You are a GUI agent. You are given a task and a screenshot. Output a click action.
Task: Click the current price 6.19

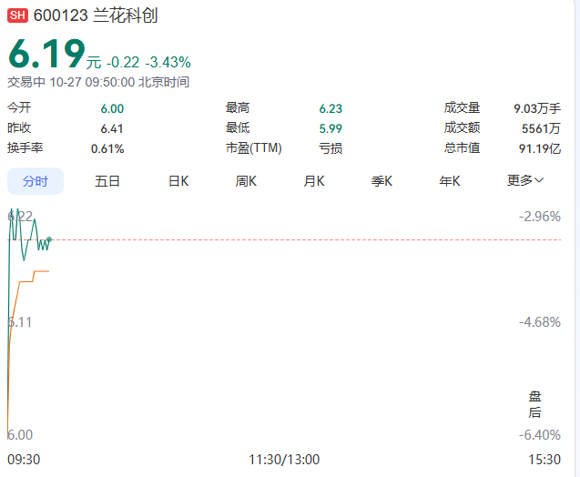pos(47,54)
